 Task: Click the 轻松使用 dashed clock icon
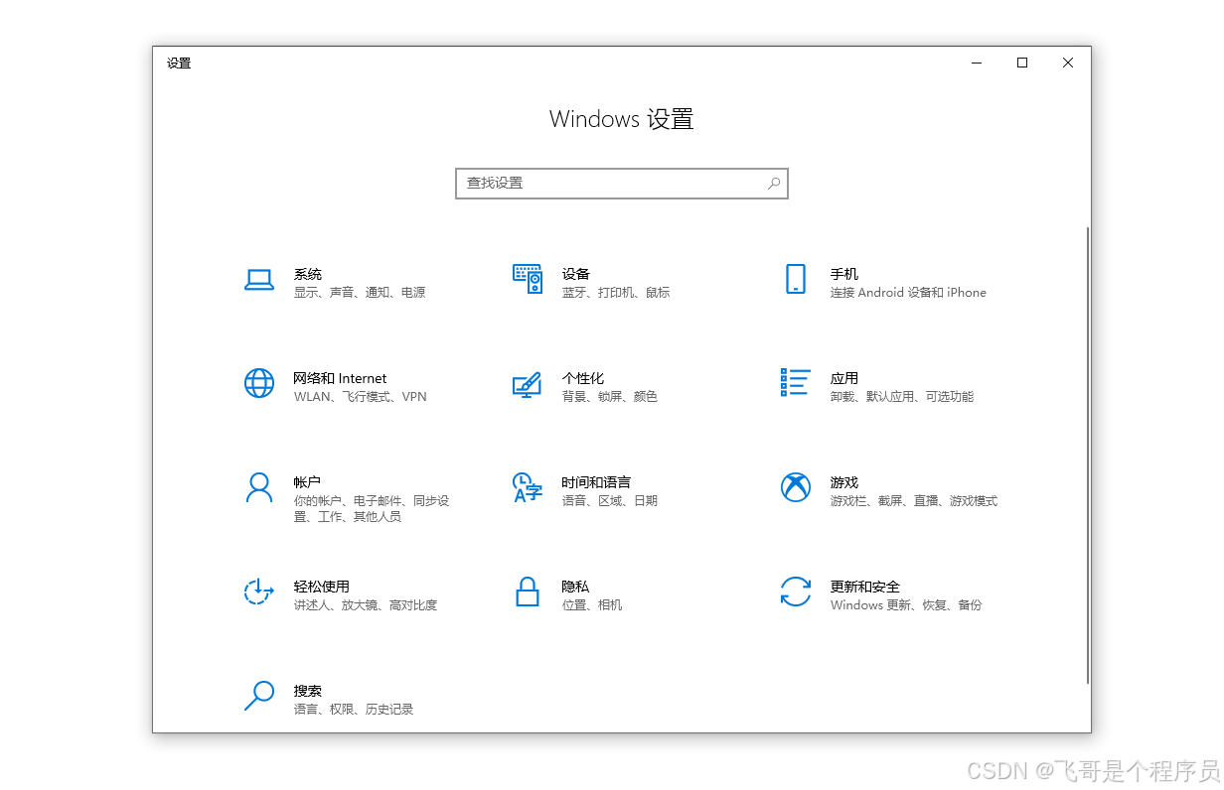click(259, 592)
